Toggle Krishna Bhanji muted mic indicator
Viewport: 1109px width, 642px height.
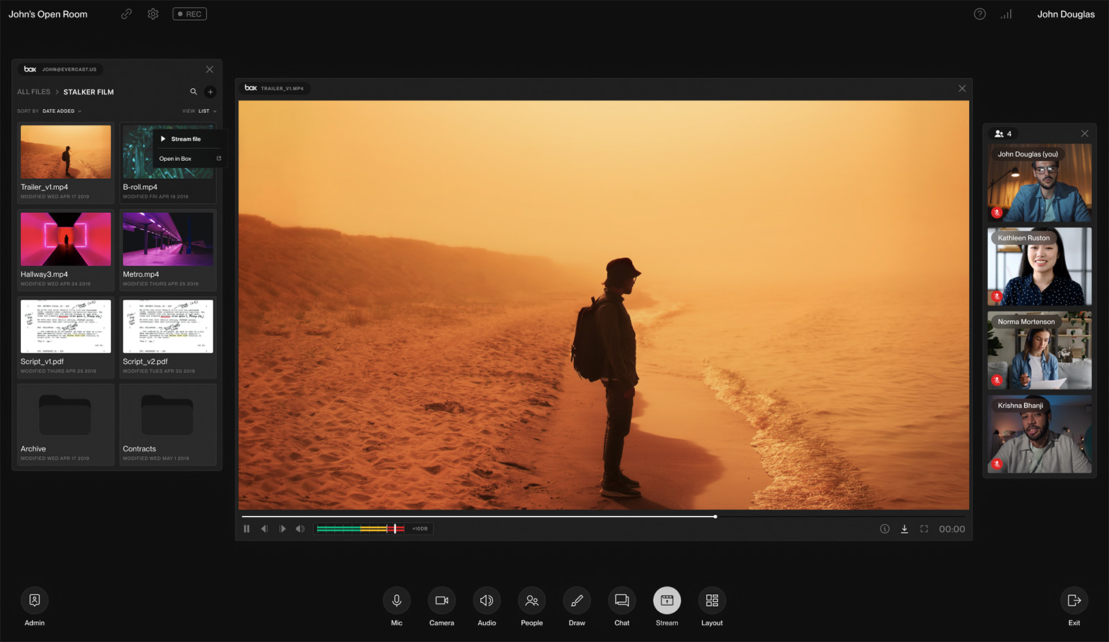point(997,464)
